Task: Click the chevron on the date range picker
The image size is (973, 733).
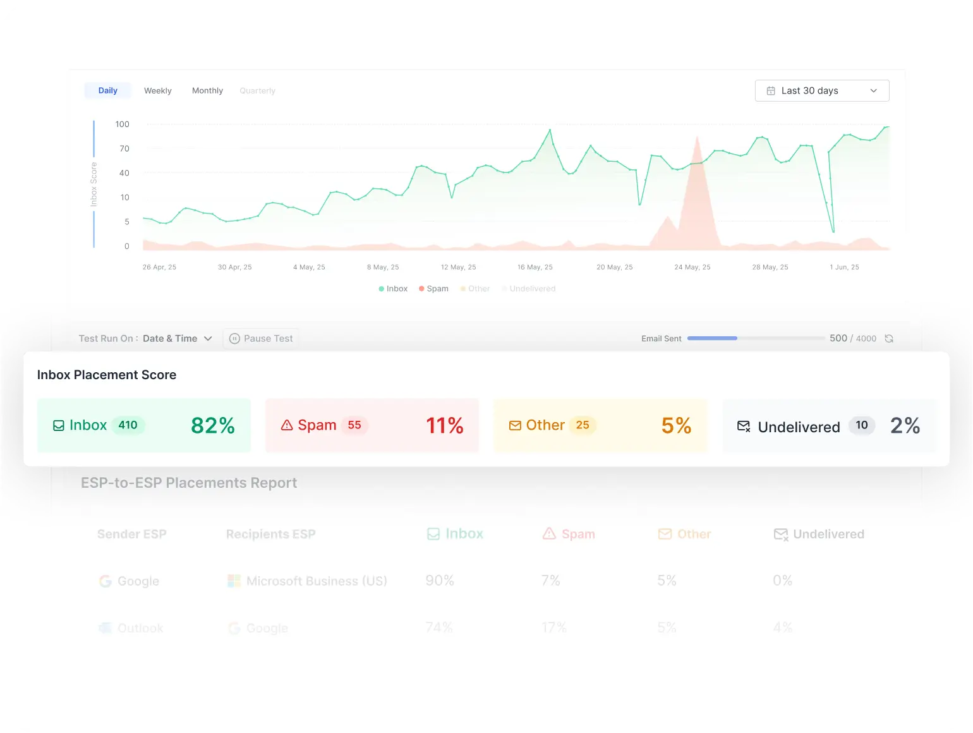Action: (x=874, y=90)
